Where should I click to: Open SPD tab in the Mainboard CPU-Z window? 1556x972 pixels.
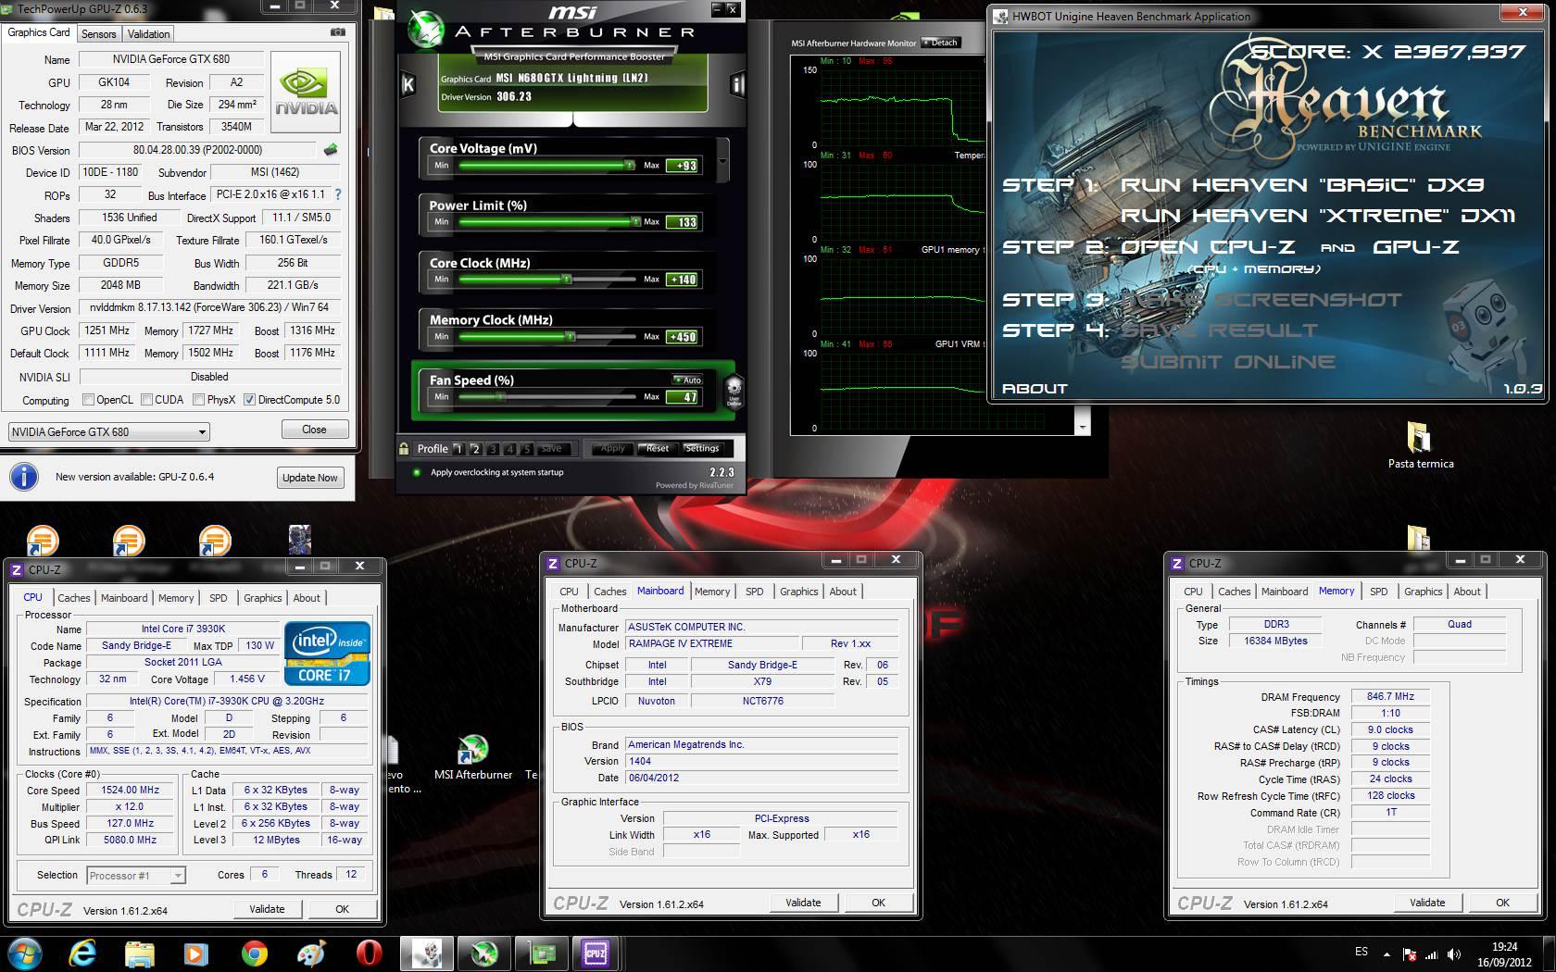tap(755, 592)
